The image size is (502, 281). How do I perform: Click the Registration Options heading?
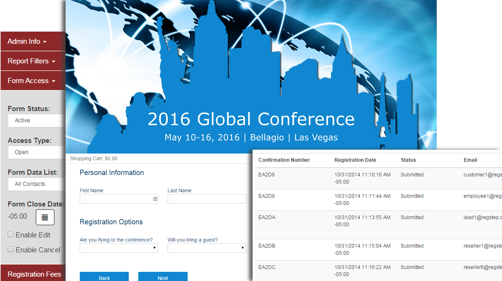click(111, 222)
